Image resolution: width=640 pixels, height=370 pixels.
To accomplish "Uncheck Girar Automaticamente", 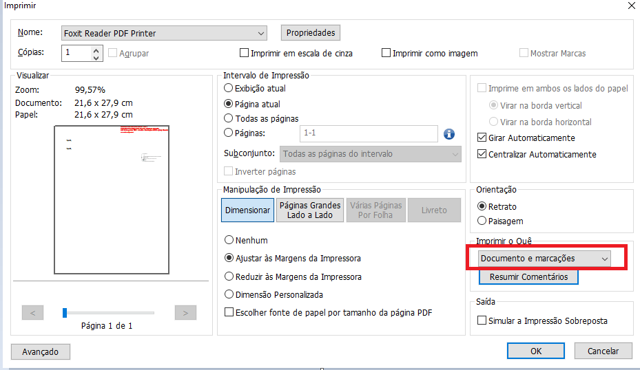I will click(482, 138).
